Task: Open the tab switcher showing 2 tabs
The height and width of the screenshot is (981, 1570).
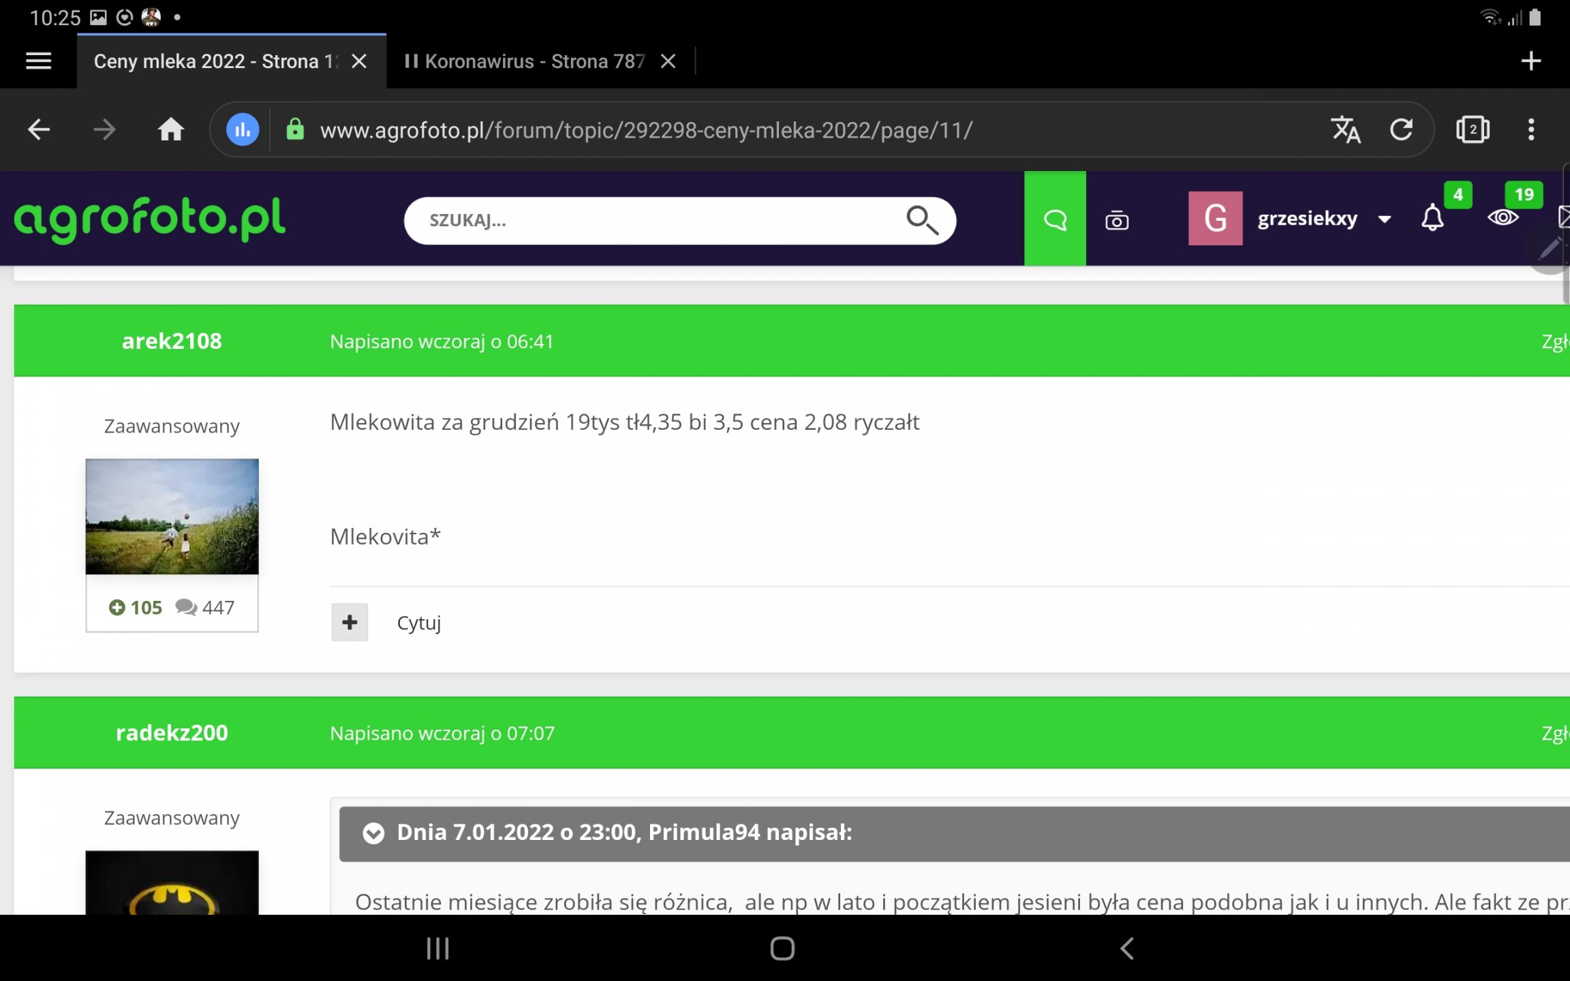Action: 1473,129
